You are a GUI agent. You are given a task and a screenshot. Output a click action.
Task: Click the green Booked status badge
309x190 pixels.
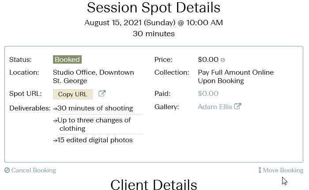(x=67, y=60)
